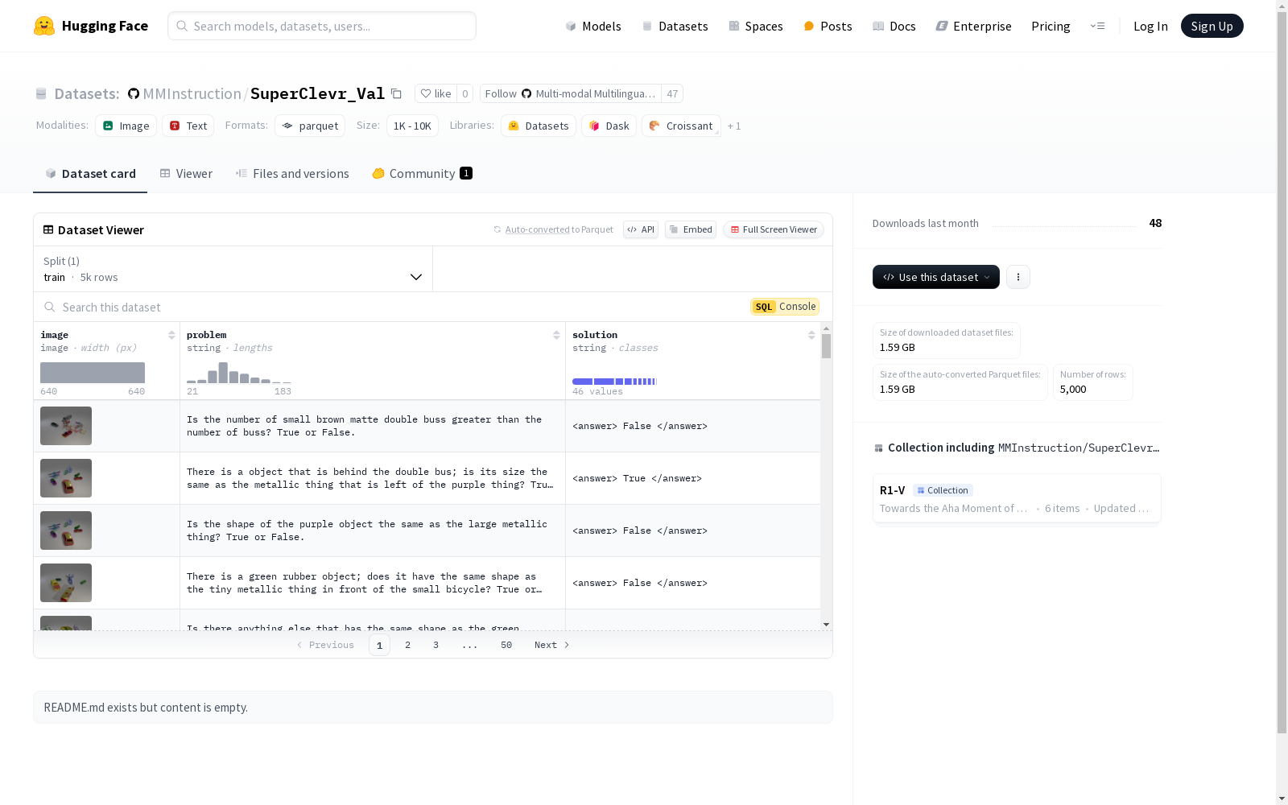Viewport: 1288px width, 805px height.
Task: Open the Pricing page
Action: 1051,26
